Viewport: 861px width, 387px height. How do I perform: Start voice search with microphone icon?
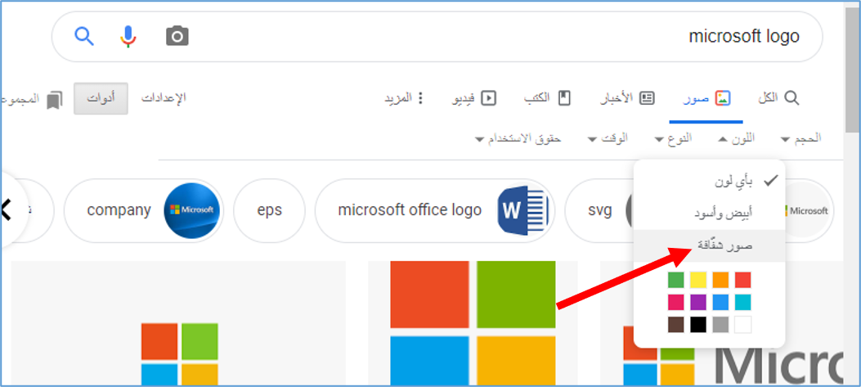[128, 36]
